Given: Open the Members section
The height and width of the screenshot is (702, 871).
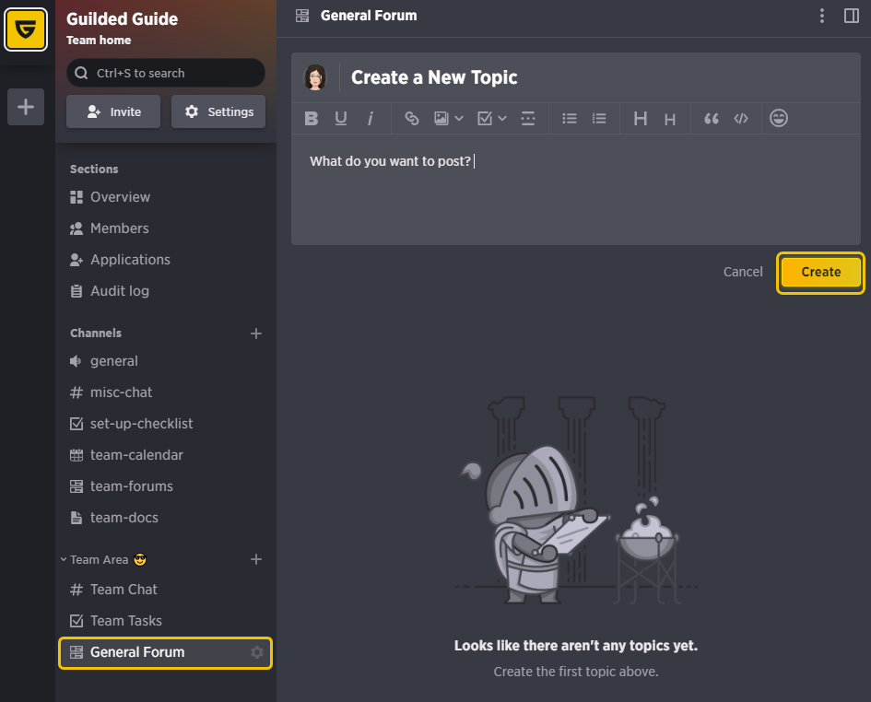Looking at the screenshot, I should [119, 228].
